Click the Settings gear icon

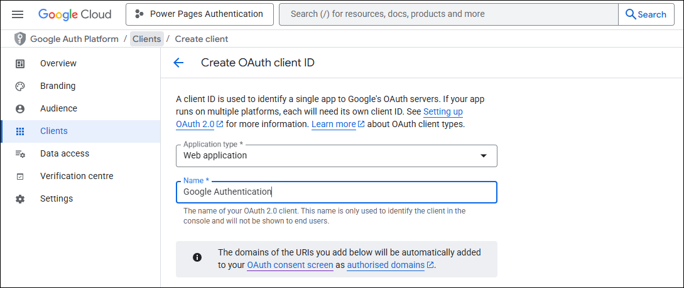point(20,199)
